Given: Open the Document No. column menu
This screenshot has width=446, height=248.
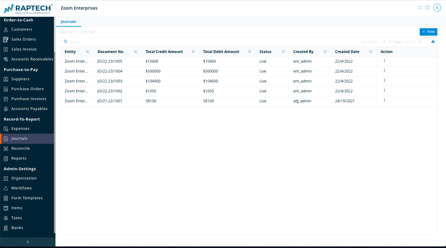Looking at the screenshot, I should click(x=136, y=52).
